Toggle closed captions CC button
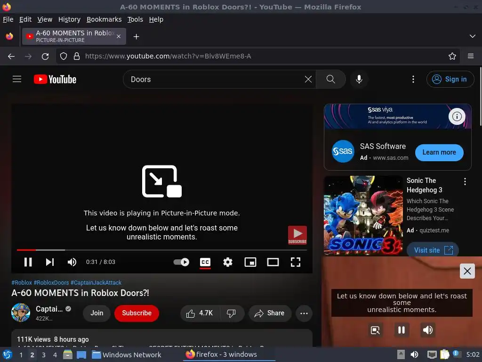 pos(205,262)
